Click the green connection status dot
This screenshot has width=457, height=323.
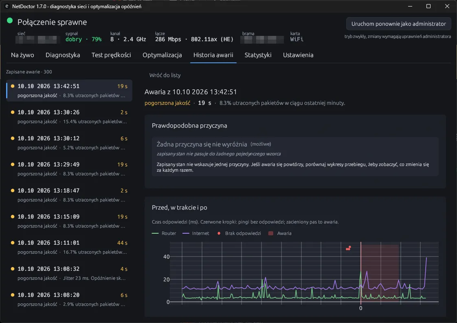click(x=10, y=20)
